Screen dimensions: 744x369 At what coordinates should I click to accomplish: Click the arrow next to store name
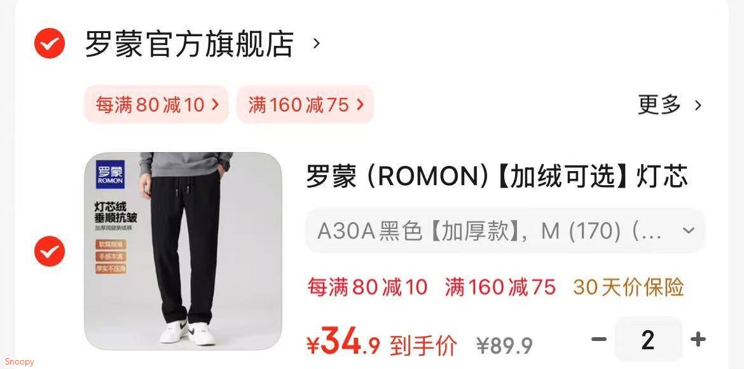(x=317, y=44)
